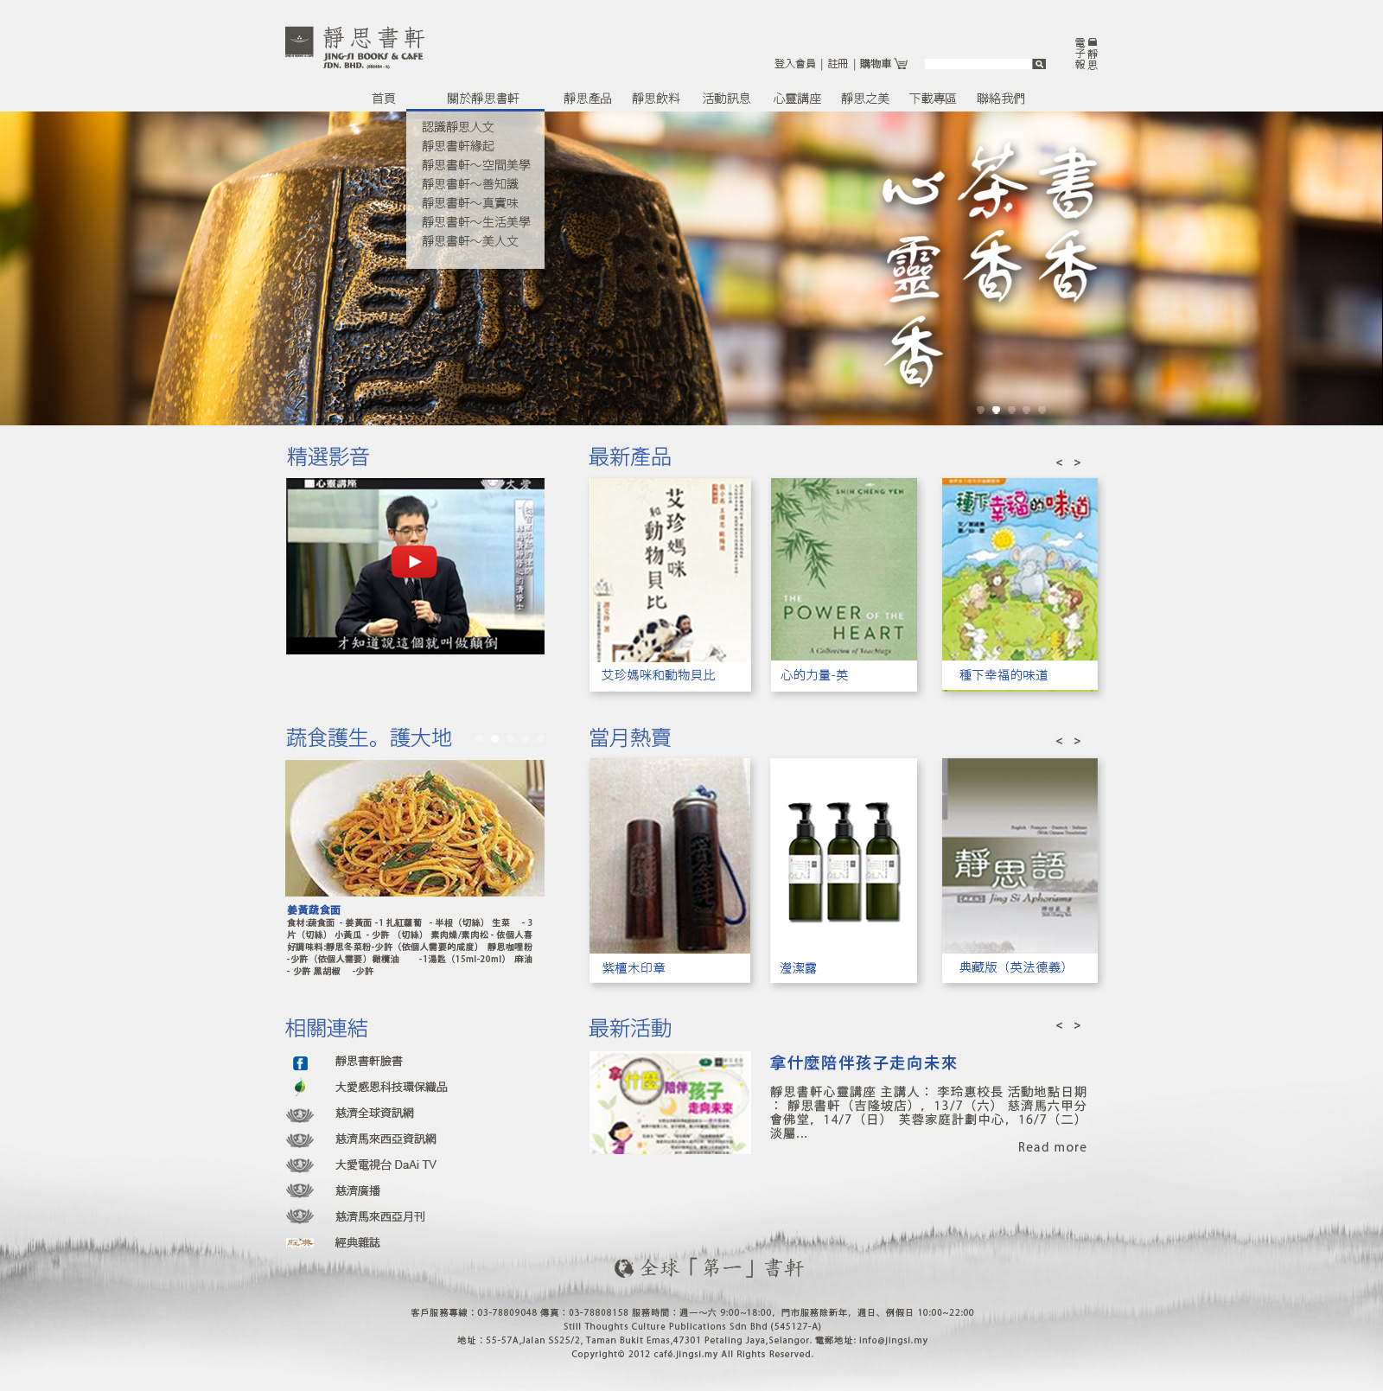Select the first hero banner slide dot
1383x1391 pixels.
tap(980, 410)
